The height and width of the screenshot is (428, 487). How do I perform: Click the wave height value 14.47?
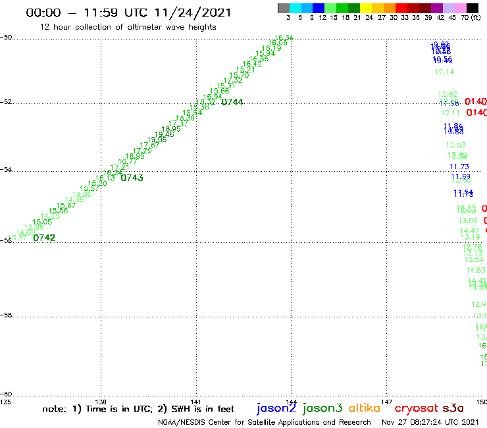(469, 230)
